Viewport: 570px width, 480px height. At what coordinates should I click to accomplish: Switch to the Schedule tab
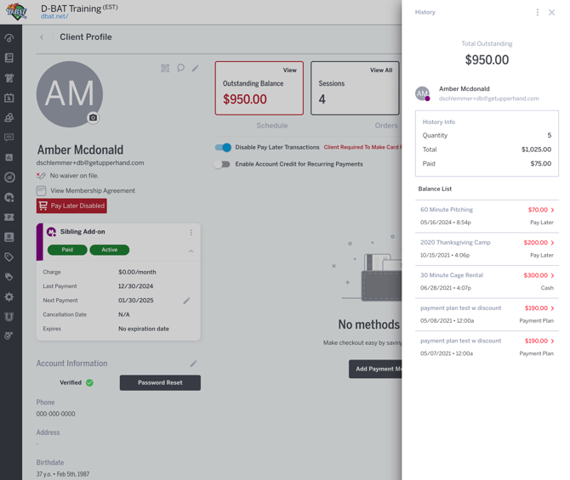click(271, 126)
